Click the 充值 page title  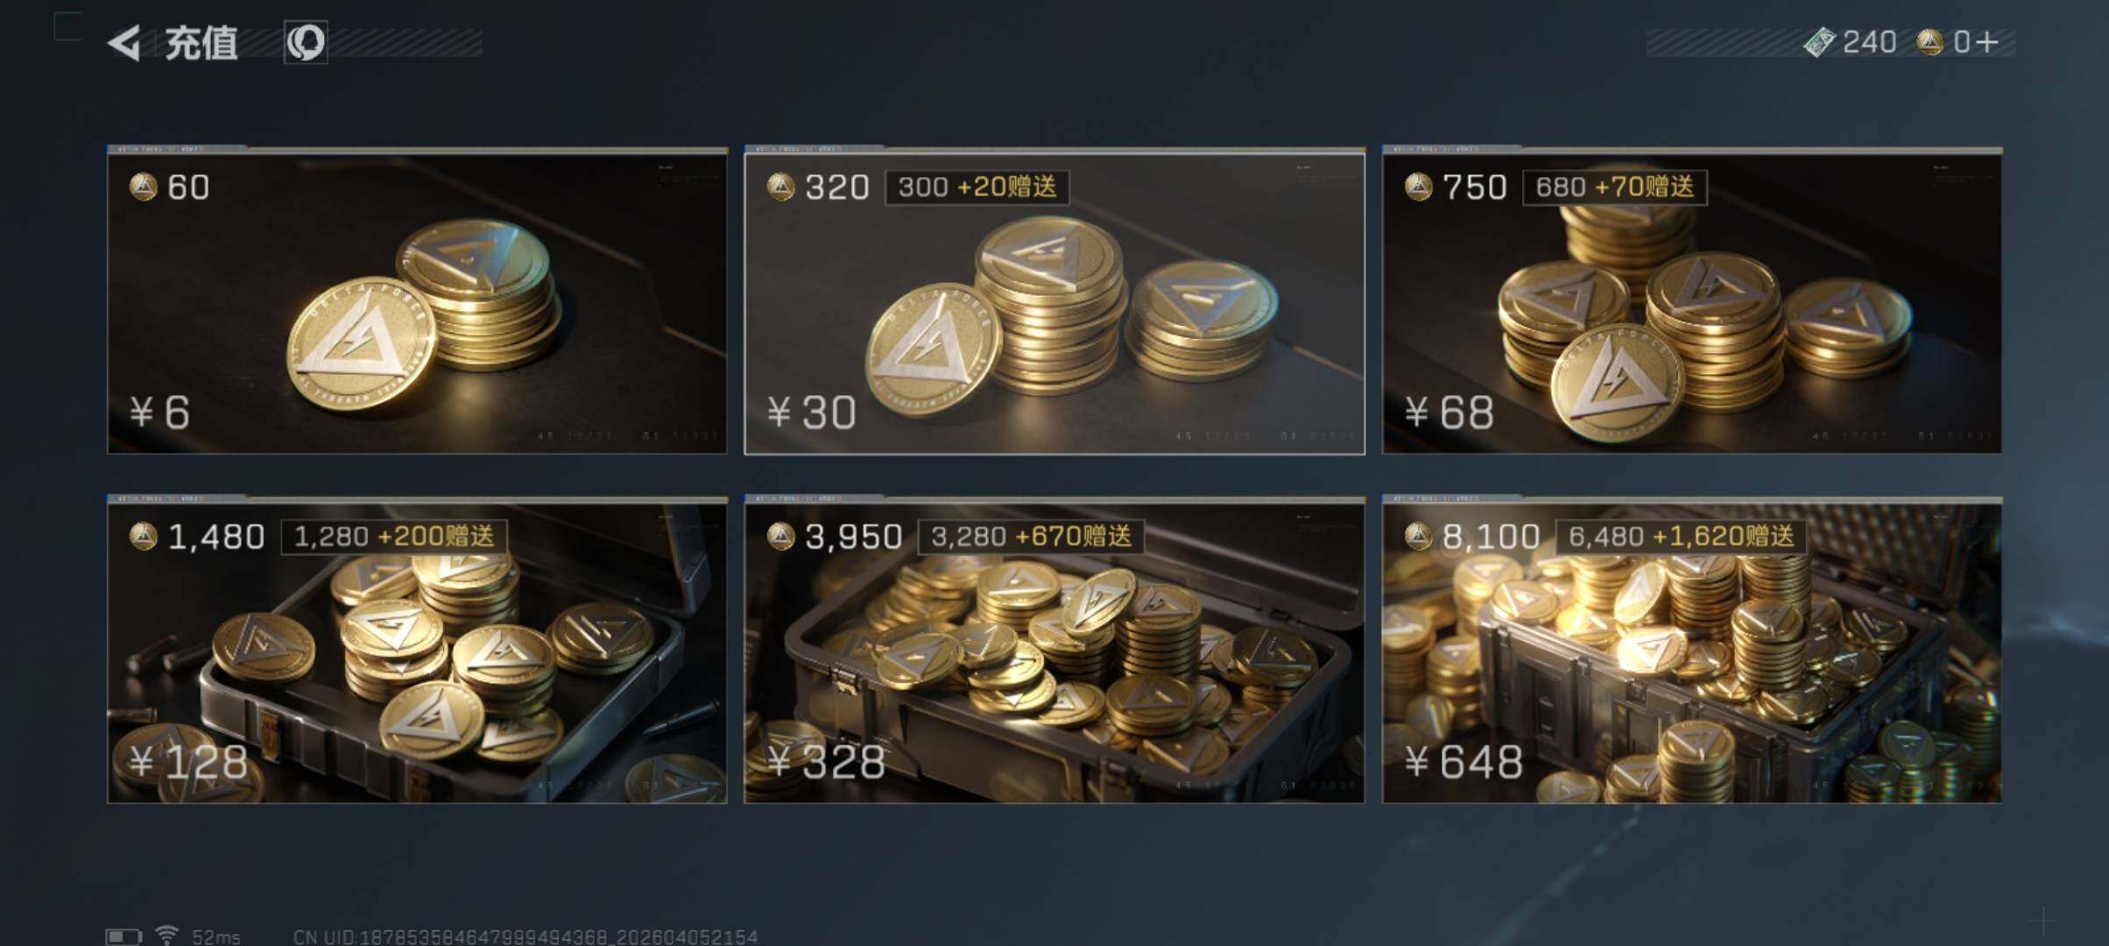(x=201, y=43)
